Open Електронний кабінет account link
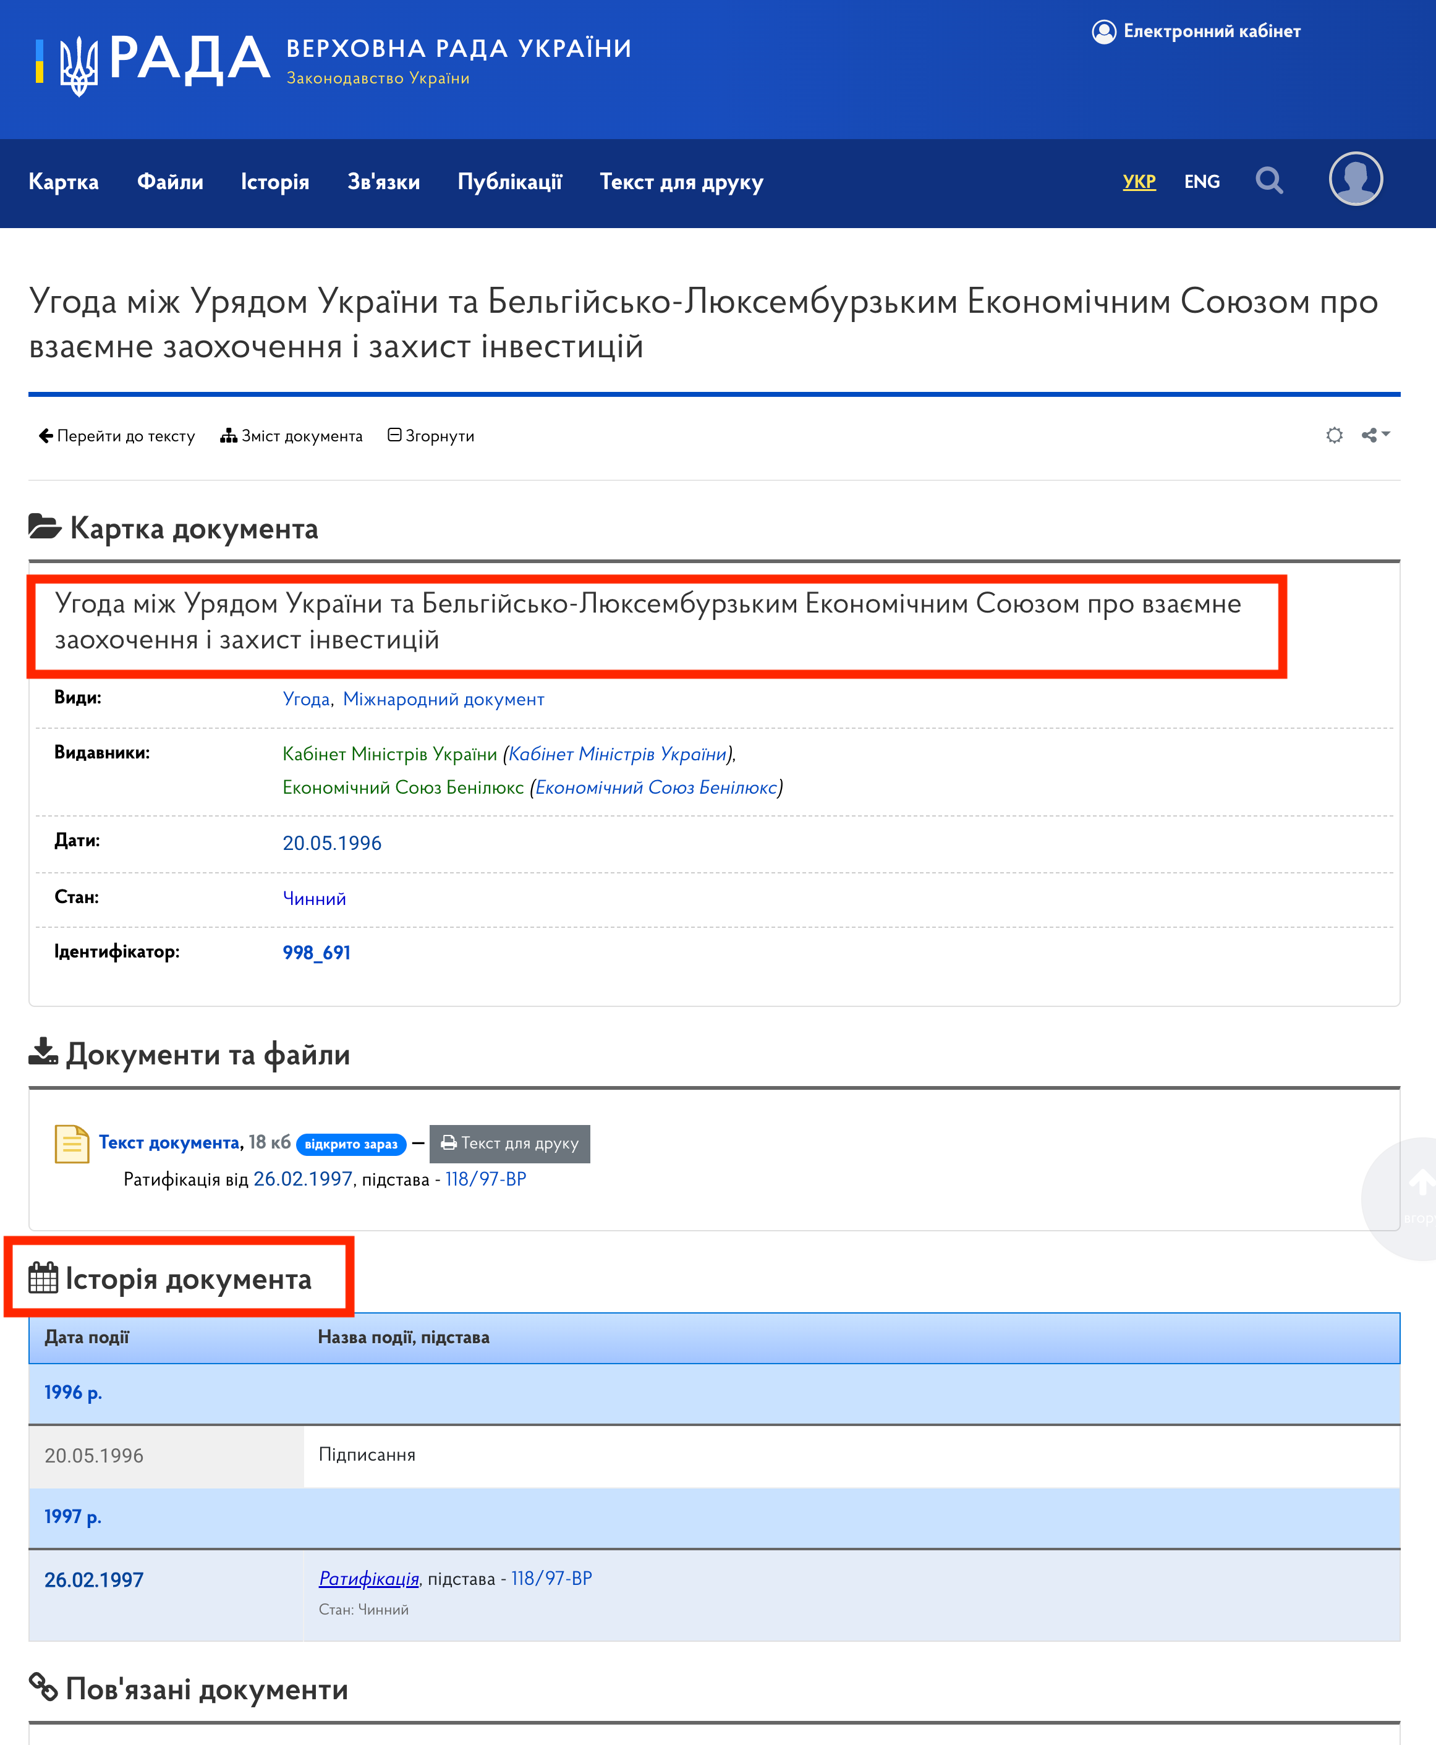This screenshot has height=1745, width=1436. pos(1196,32)
